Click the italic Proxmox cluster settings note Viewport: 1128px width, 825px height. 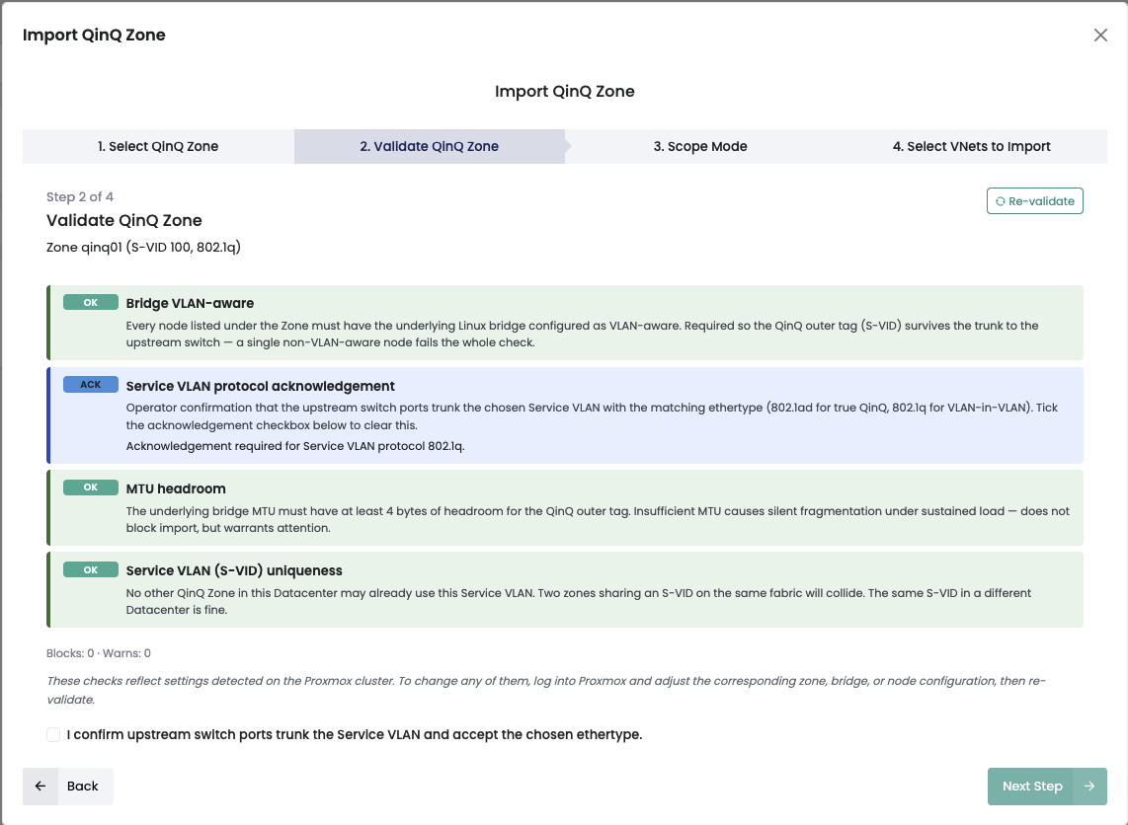click(x=546, y=690)
